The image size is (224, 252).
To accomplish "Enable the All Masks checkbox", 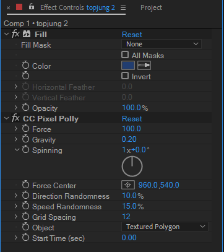I will coord(125,55).
